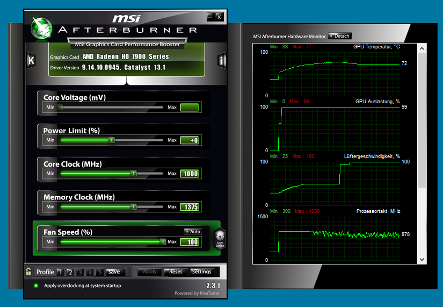Click the MSI Afterburner Hardware Monitor title
Screen dimensions: 443x307
(289, 37)
